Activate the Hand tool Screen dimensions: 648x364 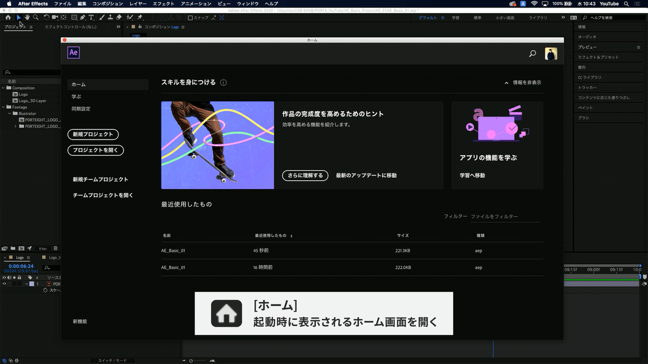[27, 17]
